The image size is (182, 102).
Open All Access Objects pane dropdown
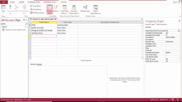(24, 20)
